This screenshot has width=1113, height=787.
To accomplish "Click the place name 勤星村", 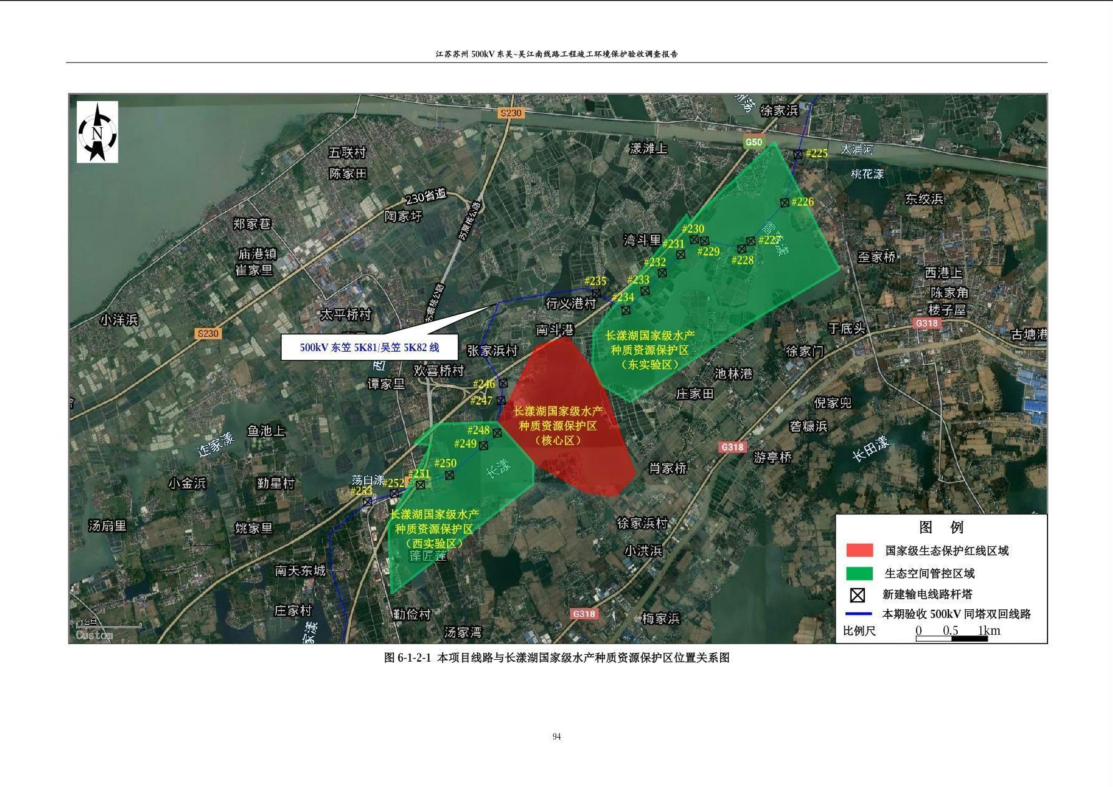I will point(276,483).
